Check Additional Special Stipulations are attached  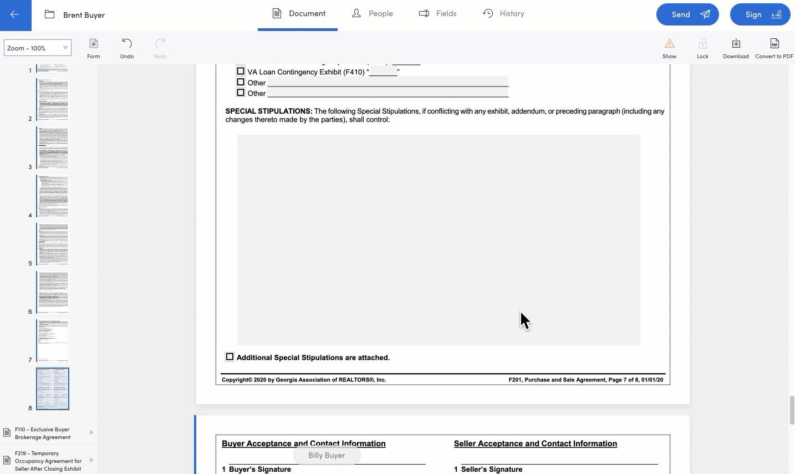tap(230, 357)
